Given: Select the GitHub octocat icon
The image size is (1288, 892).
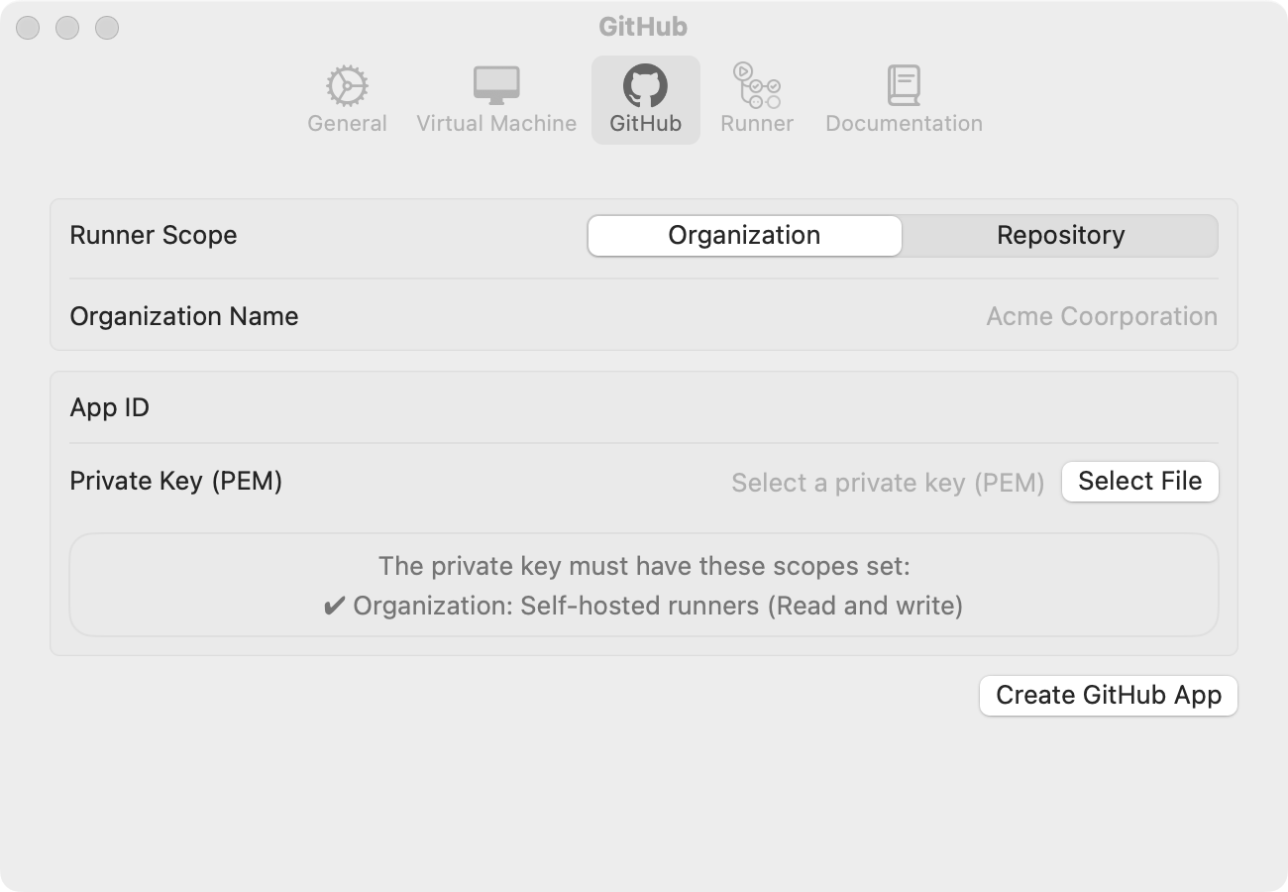Looking at the screenshot, I should click(x=645, y=86).
